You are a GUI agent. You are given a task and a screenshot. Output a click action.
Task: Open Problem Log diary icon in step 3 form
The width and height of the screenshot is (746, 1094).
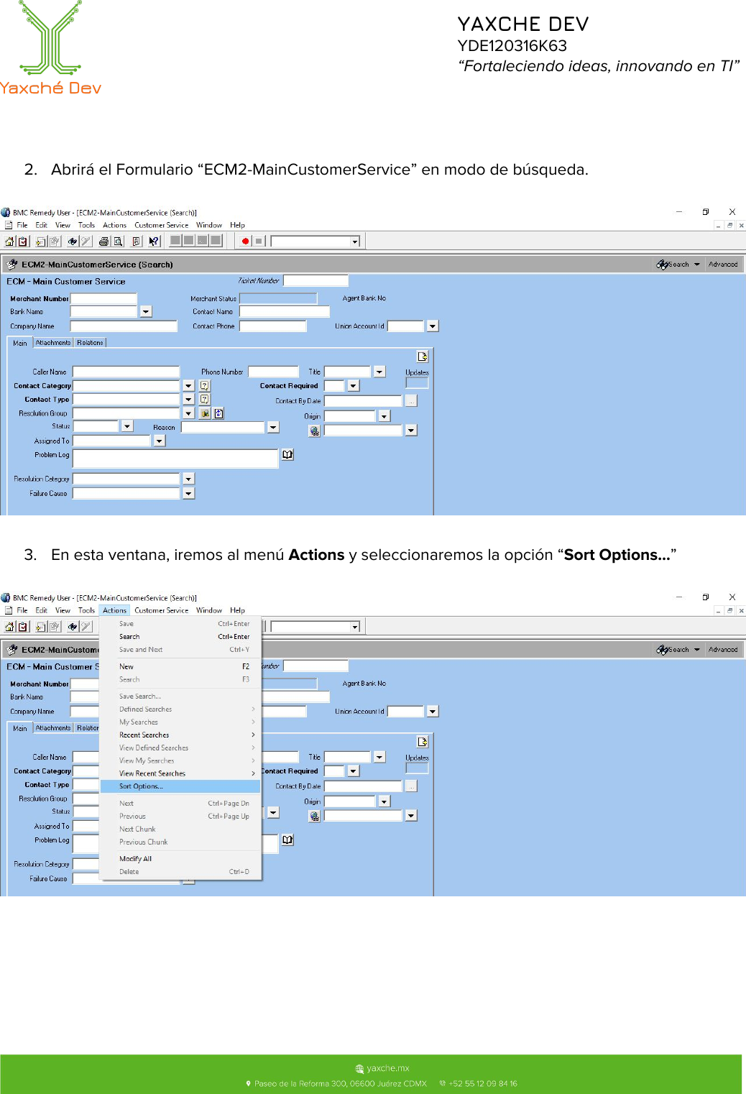[x=287, y=840]
